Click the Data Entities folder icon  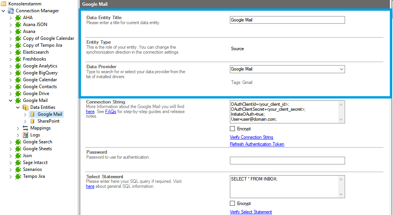[x=25, y=107]
